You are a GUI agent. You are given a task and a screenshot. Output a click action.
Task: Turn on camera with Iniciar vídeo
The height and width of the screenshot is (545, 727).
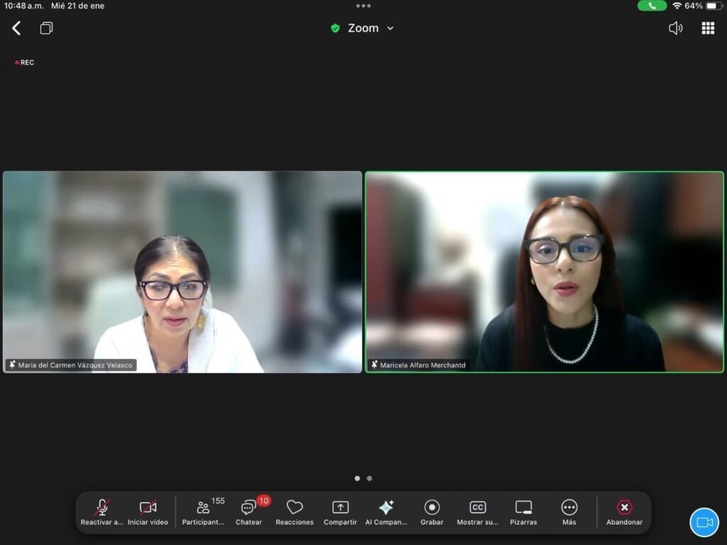(148, 512)
